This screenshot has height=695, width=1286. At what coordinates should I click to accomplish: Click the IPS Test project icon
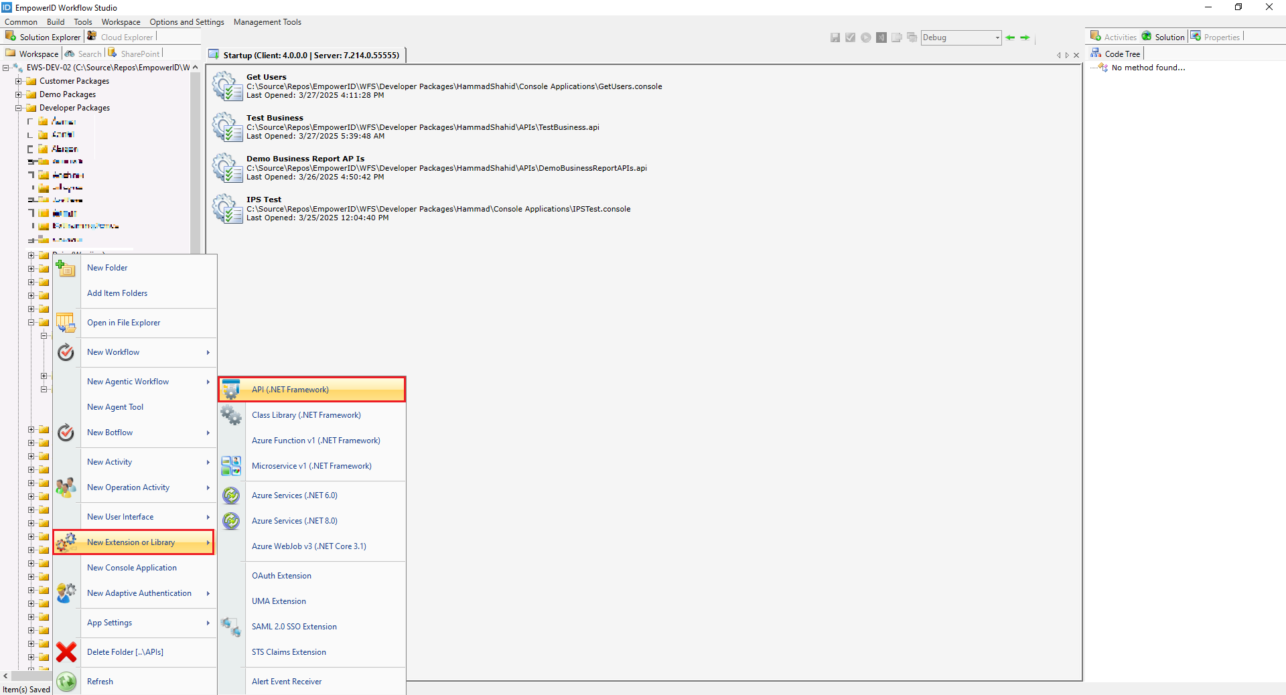227,209
